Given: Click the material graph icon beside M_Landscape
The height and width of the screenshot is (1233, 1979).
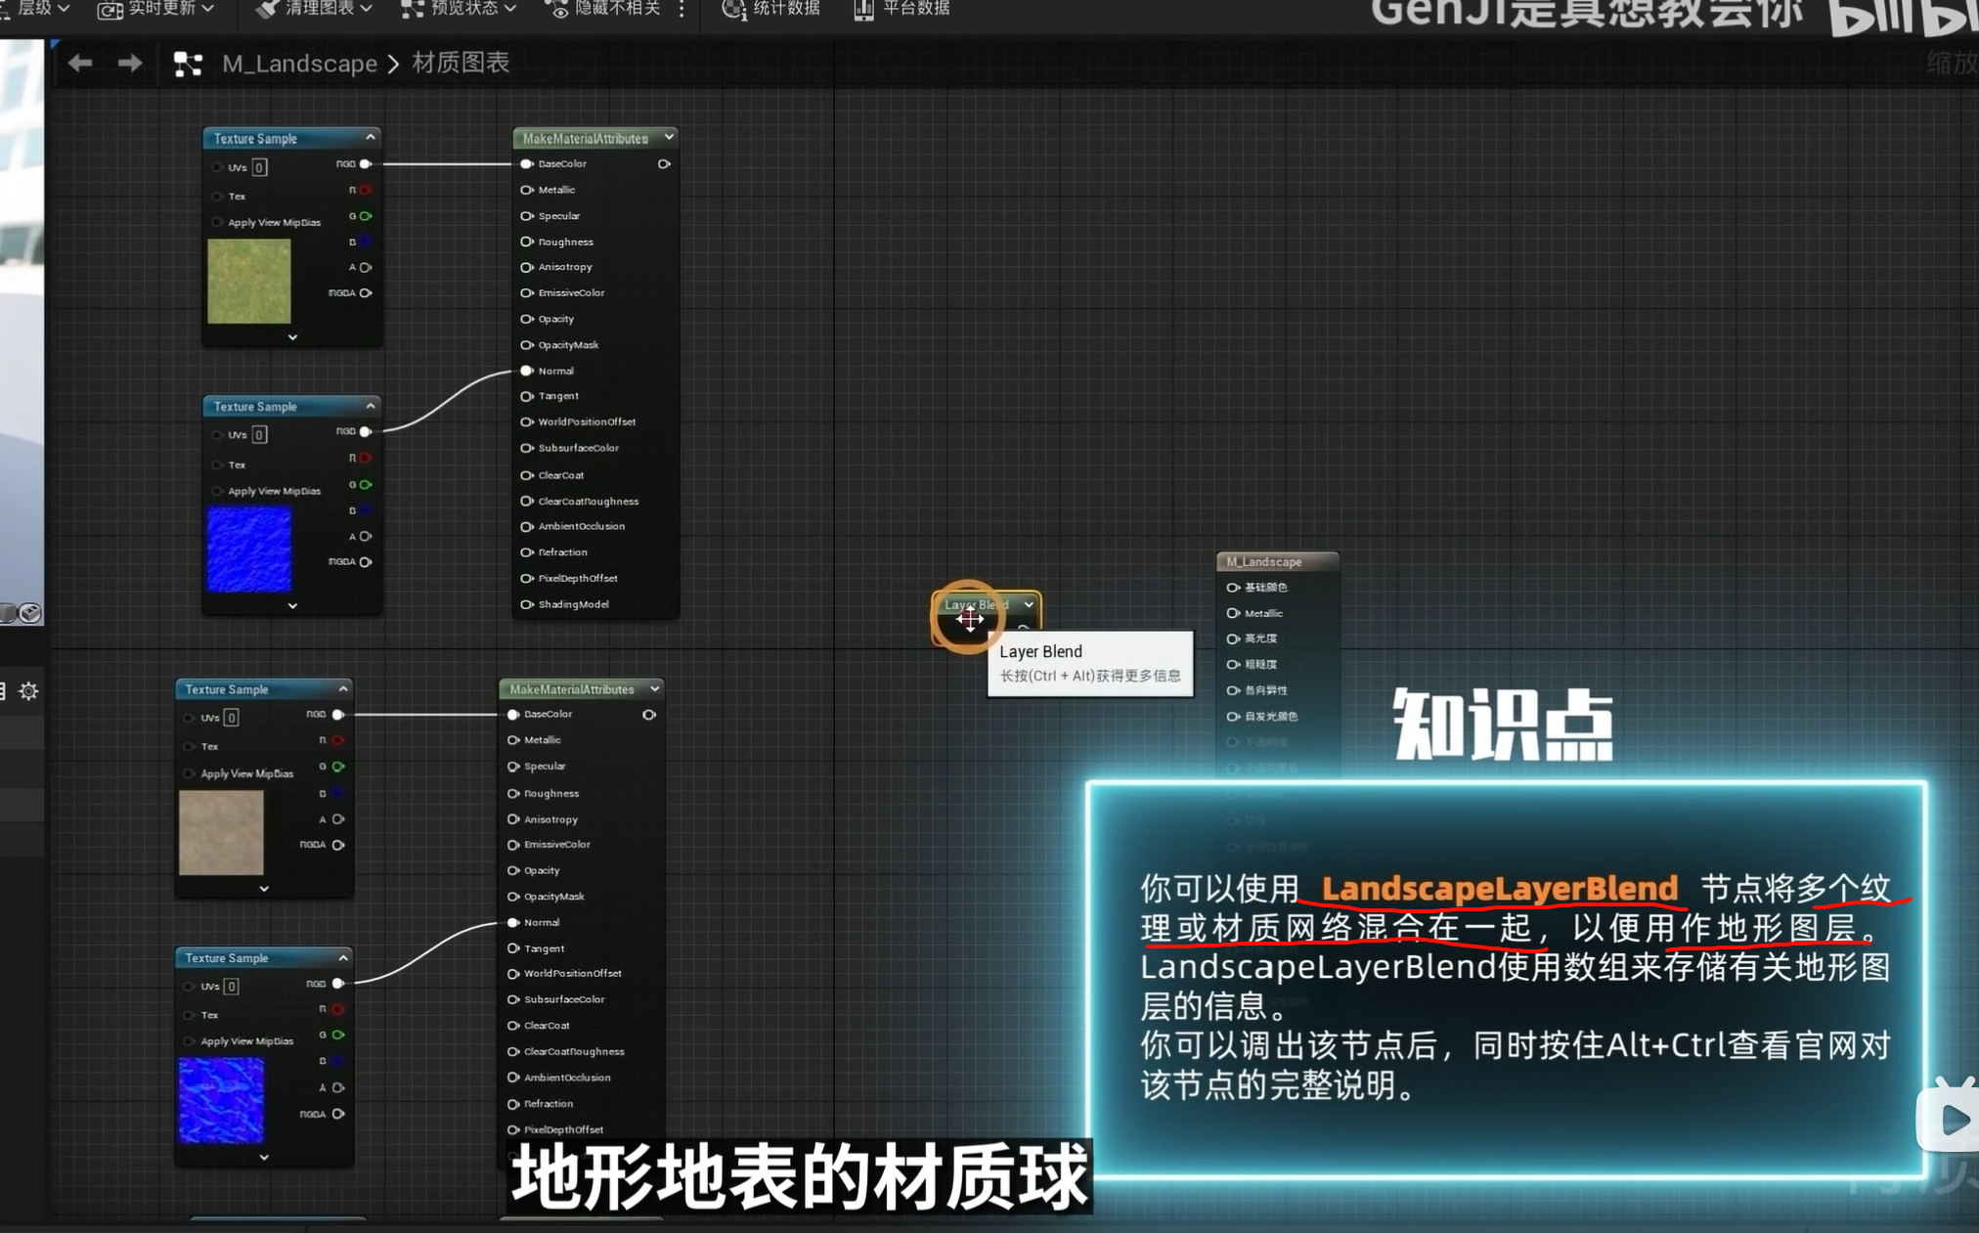Looking at the screenshot, I should 188,65.
